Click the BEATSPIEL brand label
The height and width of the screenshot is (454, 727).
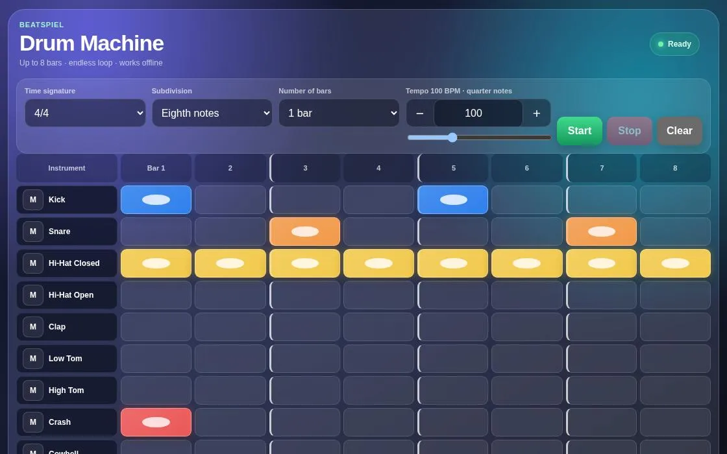click(x=42, y=25)
